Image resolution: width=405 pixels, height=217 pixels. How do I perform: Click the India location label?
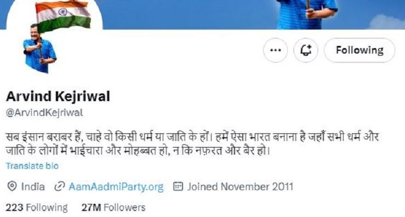33,186
